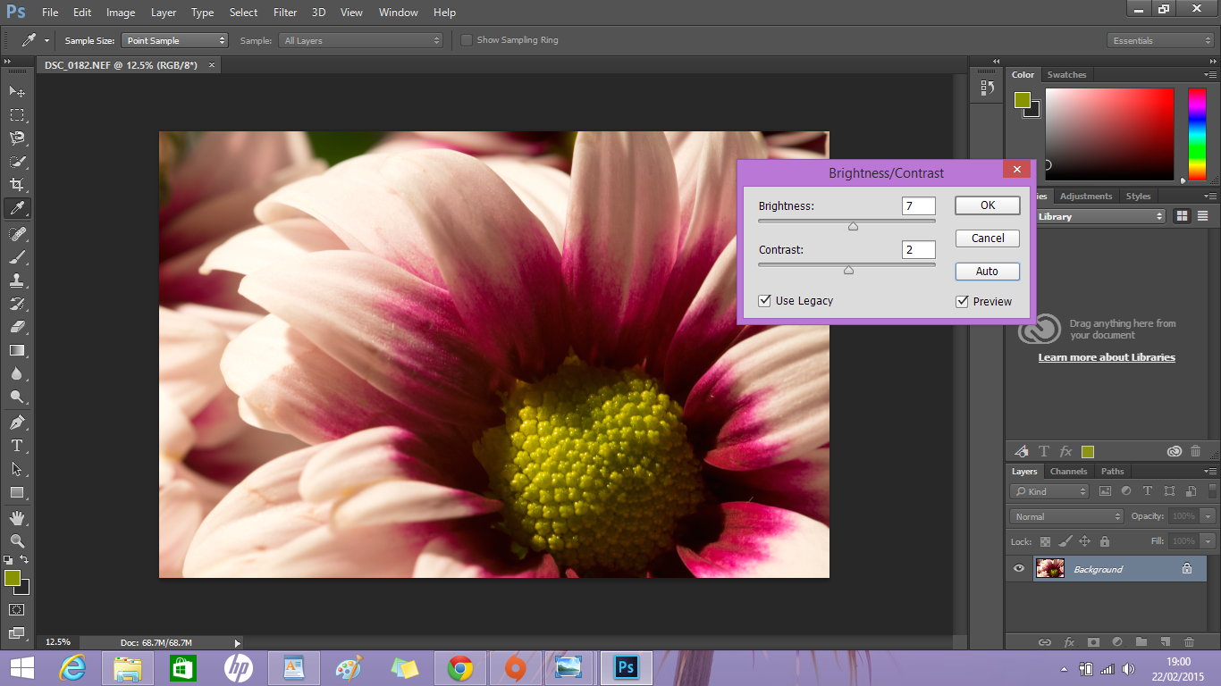Select the Brush tool in toolbar
Image resolution: width=1221 pixels, height=686 pixels.
[x=17, y=256]
